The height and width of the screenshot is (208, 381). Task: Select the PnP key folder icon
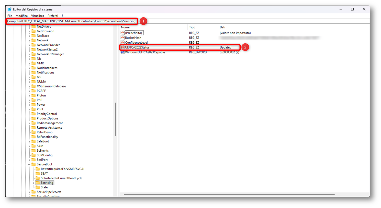tap(33, 100)
